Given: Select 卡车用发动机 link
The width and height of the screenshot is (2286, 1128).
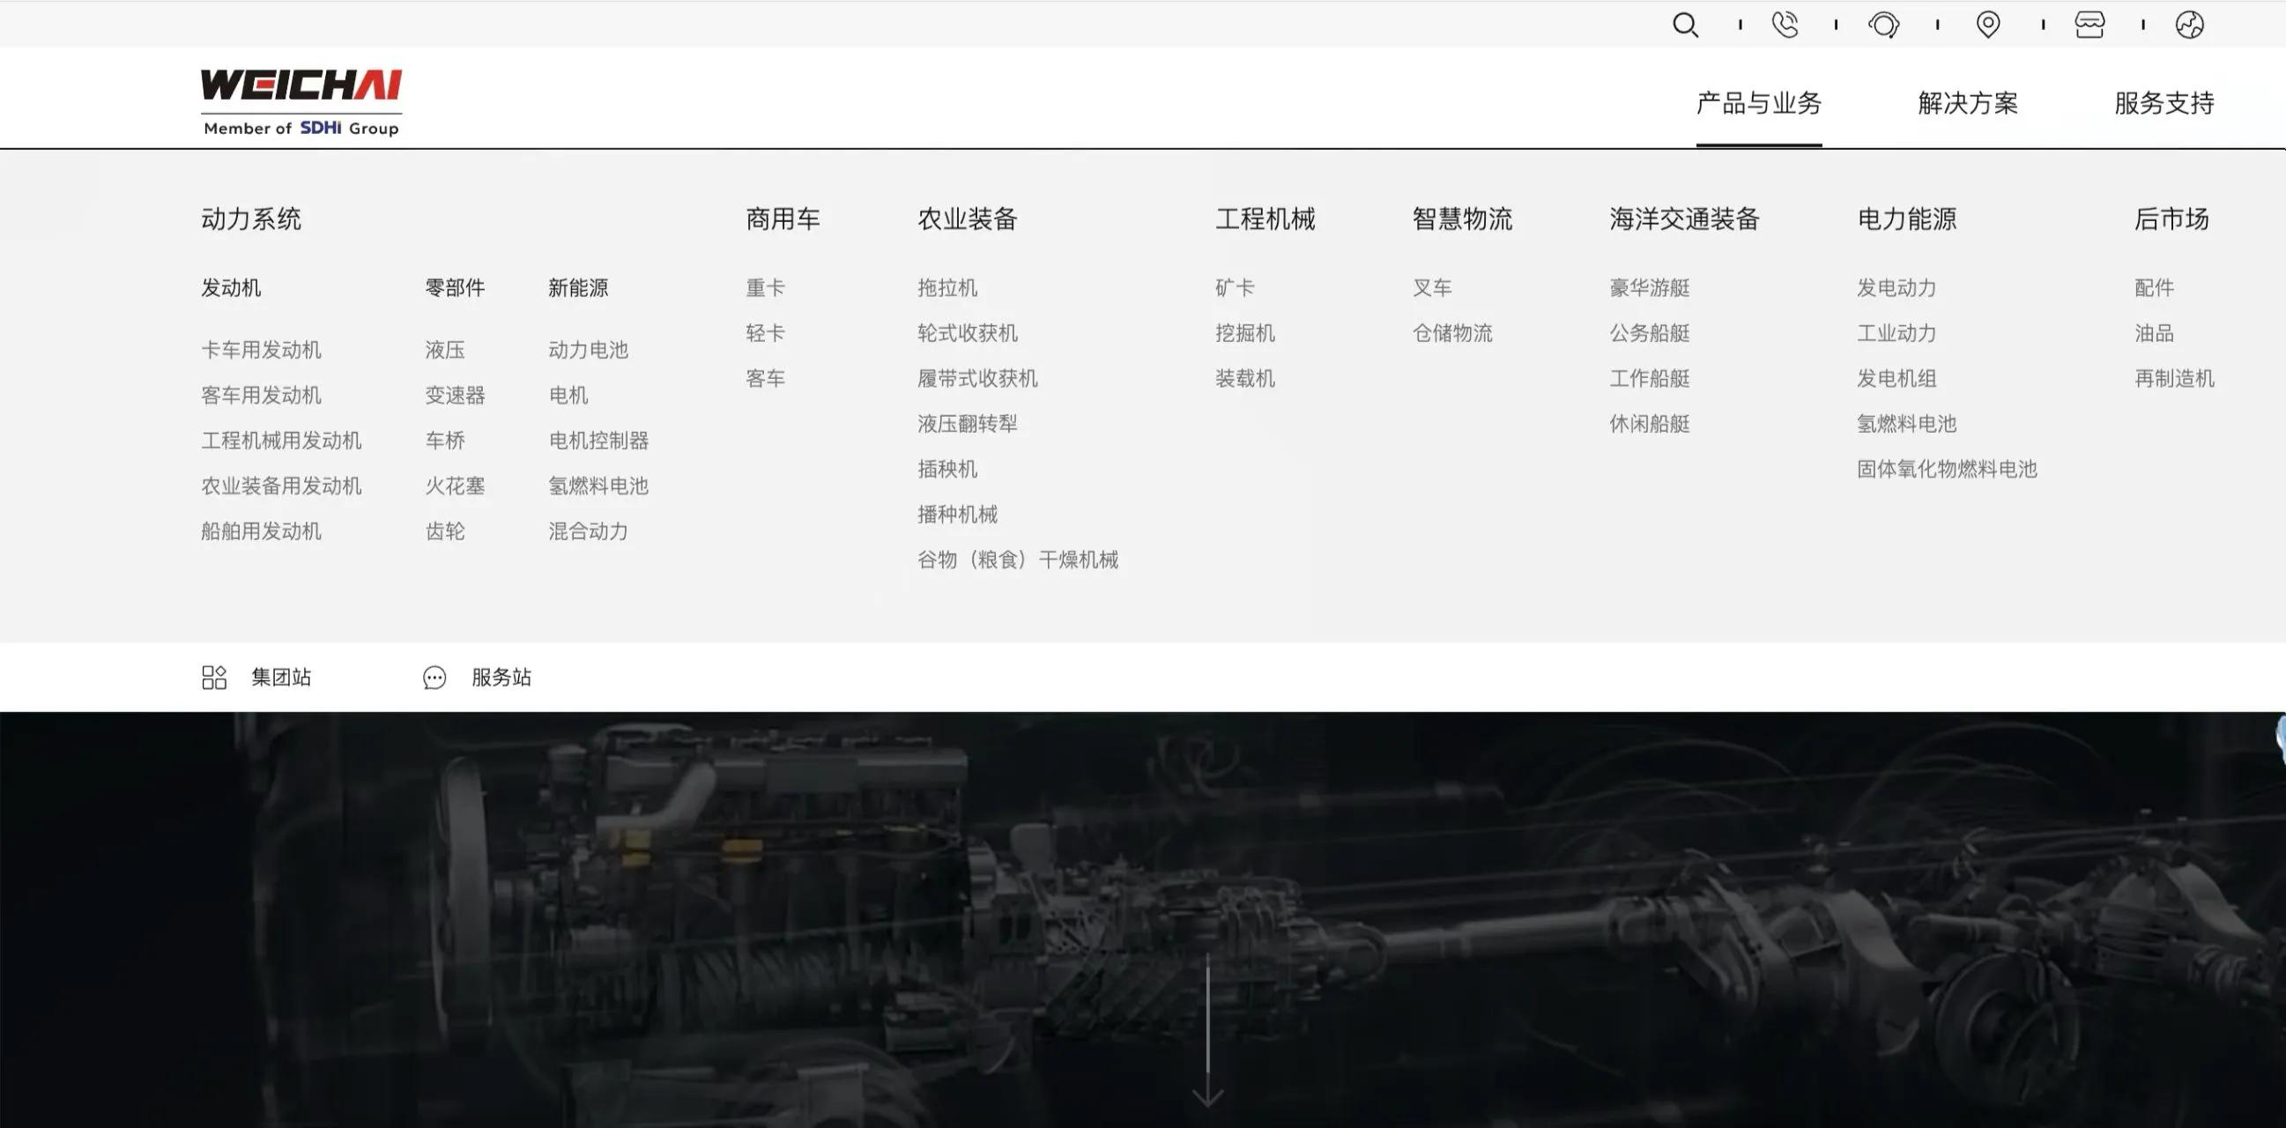Looking at the screenshot, I should point(261,350).
